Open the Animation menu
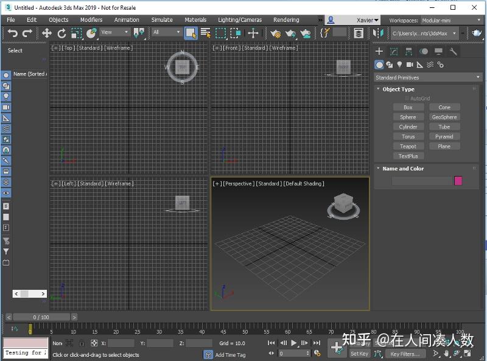This screenshot has width=487, height=361. coord(127,20)
